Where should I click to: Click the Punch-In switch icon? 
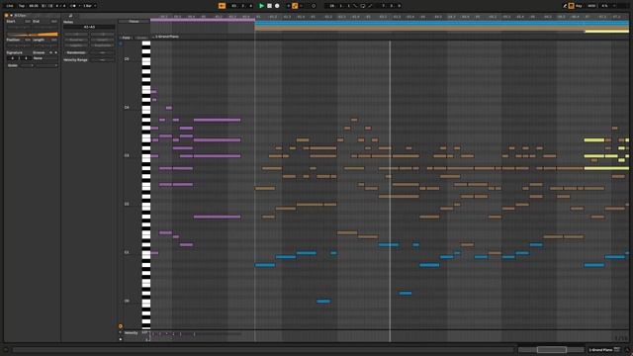click(x=355, y=6)
